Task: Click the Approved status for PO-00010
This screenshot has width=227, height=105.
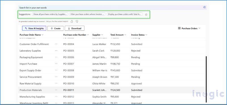Action: point(136,83)
